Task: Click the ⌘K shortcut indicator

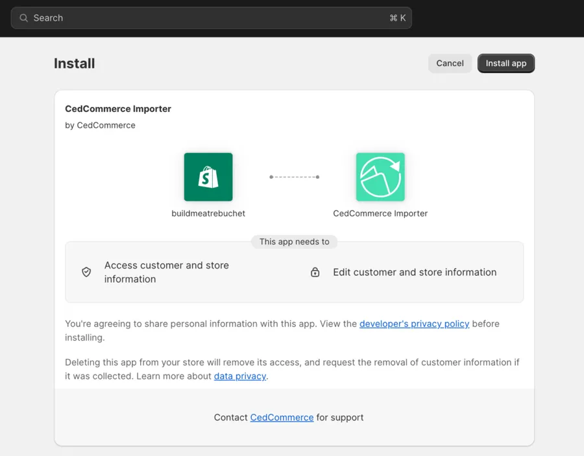Action: click(397, 17)
